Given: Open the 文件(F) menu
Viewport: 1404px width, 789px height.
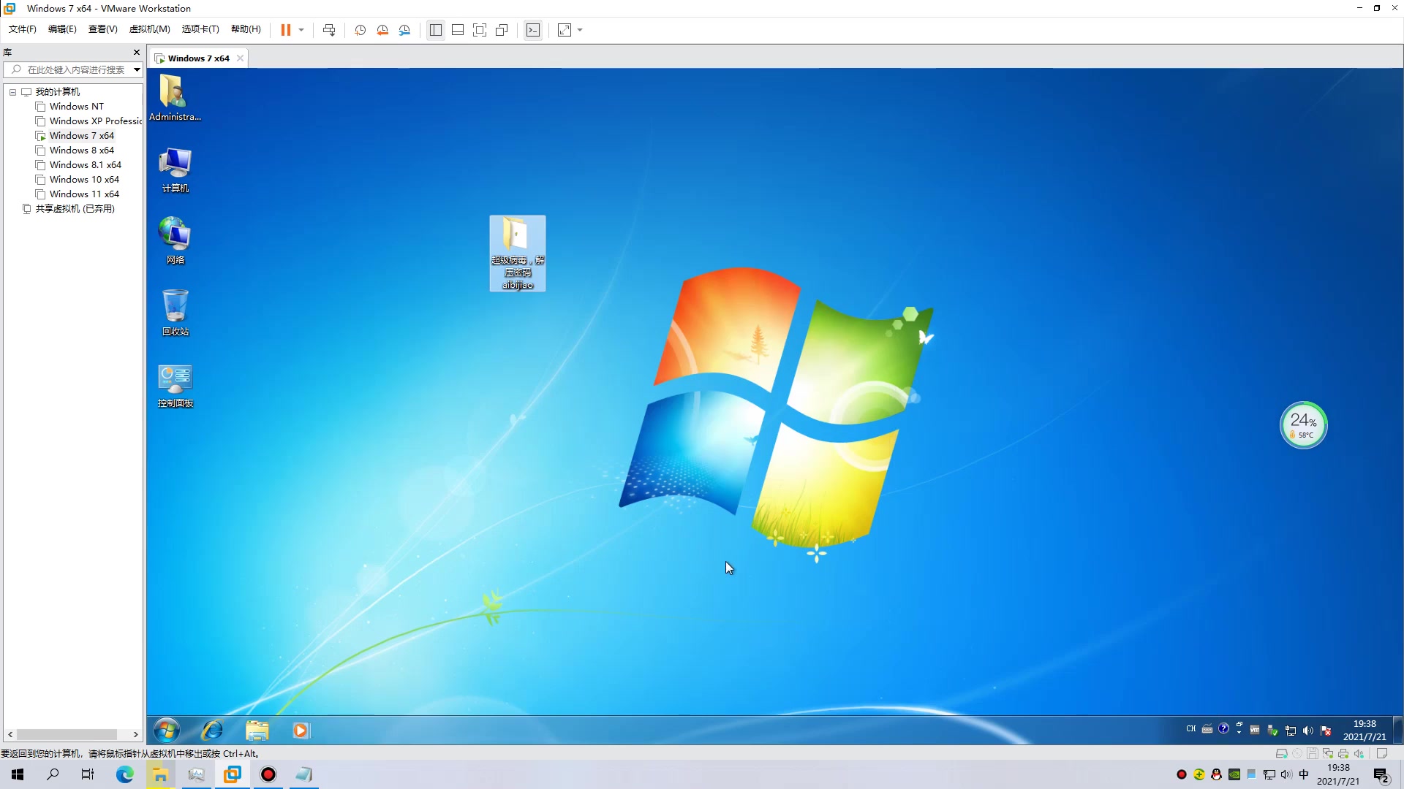Looking at the screenshot, I should [23, 29].
